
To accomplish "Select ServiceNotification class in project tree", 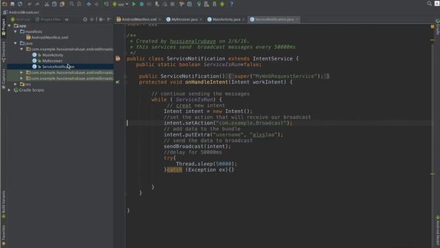I will pos(54,67).
